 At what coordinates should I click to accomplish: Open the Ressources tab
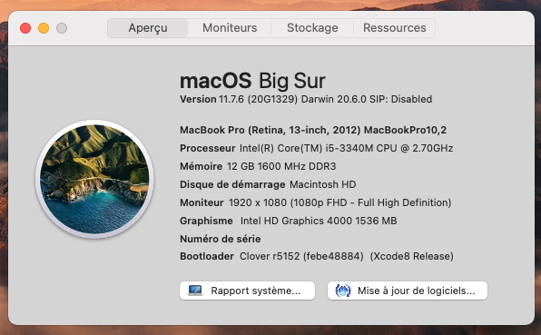coord(394,28)
